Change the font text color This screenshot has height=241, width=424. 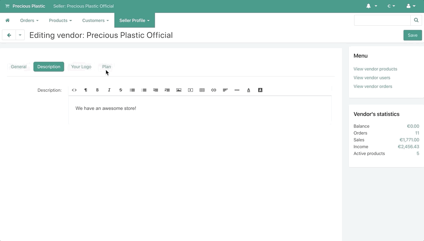(x=248, y=90)
